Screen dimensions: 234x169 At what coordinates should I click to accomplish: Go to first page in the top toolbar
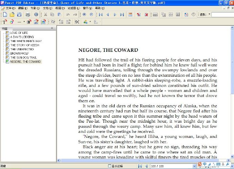(101, 14)
